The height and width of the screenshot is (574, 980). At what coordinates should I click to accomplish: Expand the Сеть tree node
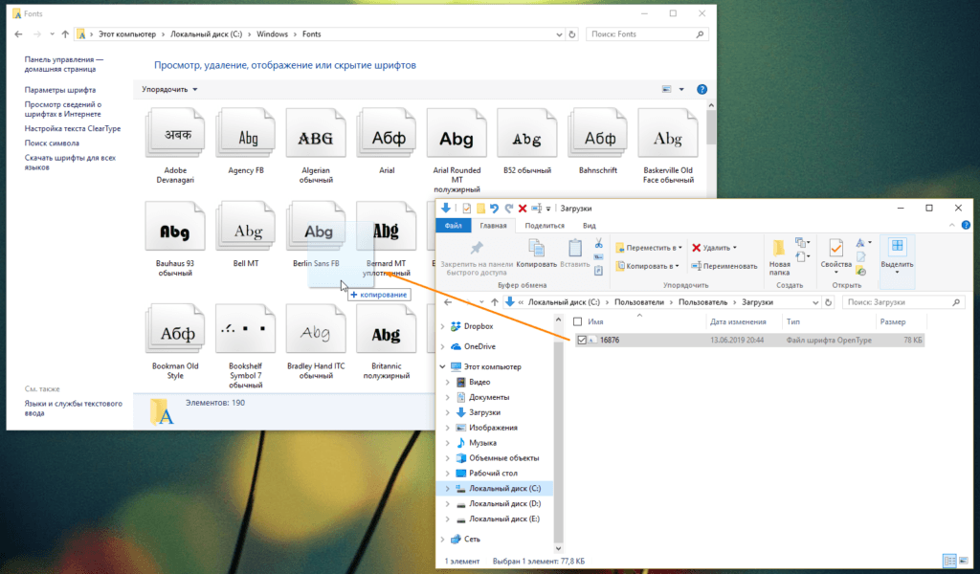coord(442,539)
